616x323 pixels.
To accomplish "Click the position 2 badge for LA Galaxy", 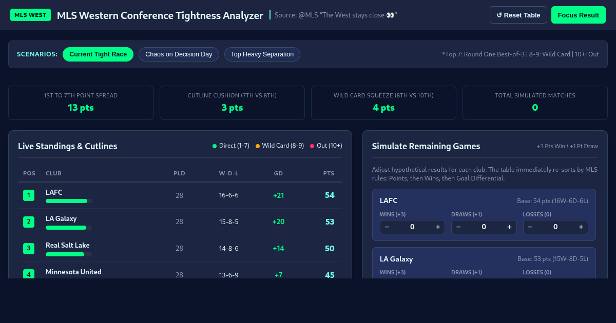I will click(x=29, y=222).
